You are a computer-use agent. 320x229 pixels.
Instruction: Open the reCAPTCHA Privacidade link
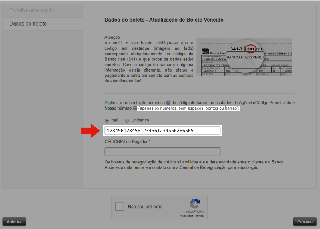tap(186, 215)
